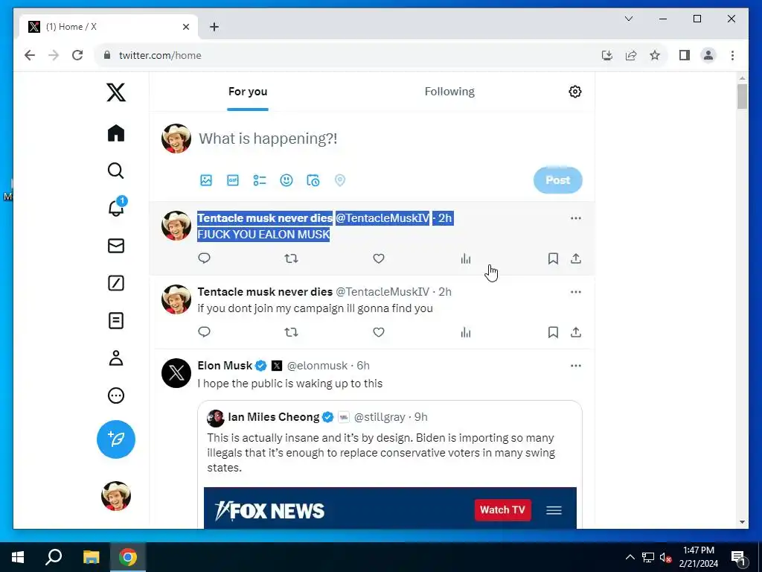The width and height of the screenshot is (762, 572).
Task: Reply to the 'join my campaign' post
Action: (204, 332)
